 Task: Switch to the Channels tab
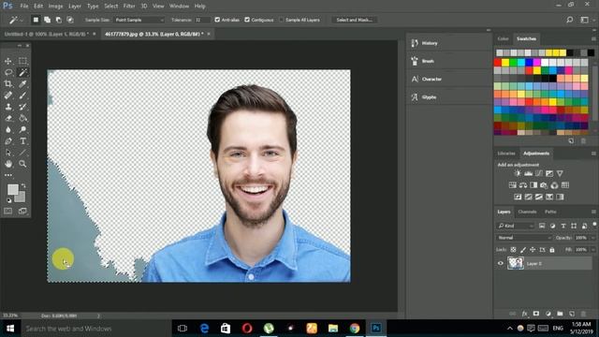click(x=527, y=212)
